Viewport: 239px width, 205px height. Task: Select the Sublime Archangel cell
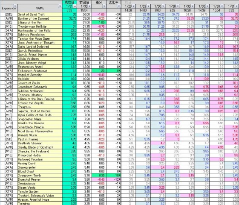(x=40, y=91)
